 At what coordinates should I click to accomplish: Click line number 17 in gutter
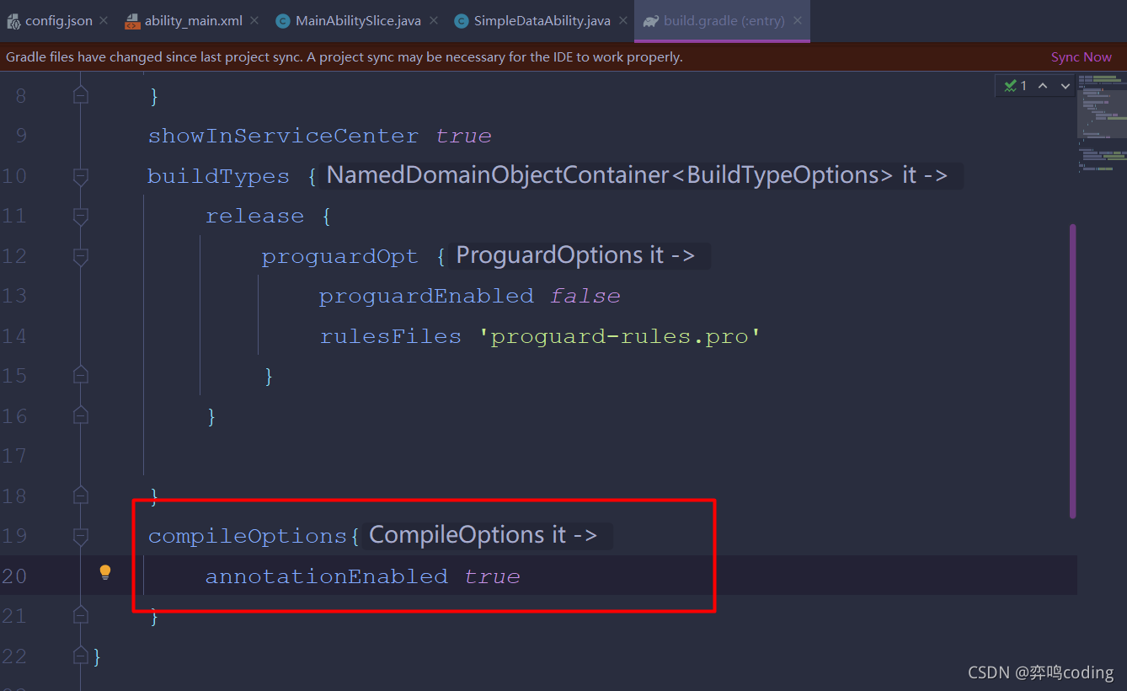click(x=14, y=456)
